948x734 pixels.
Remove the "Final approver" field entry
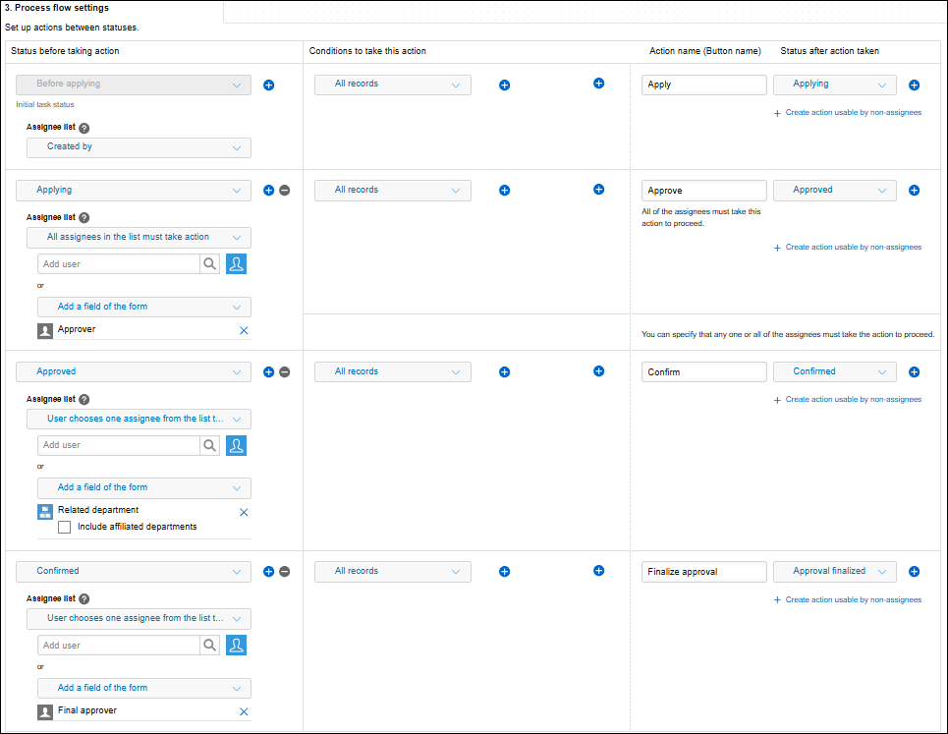pos(244,711)
